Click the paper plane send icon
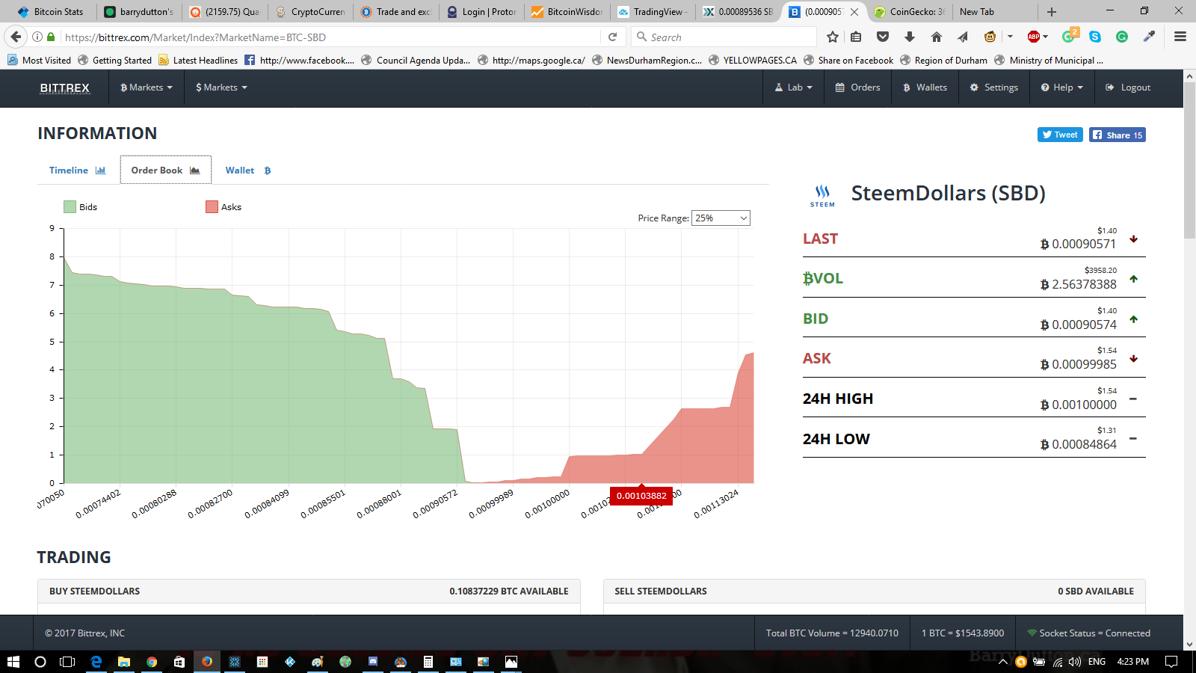 click(963, 37)
